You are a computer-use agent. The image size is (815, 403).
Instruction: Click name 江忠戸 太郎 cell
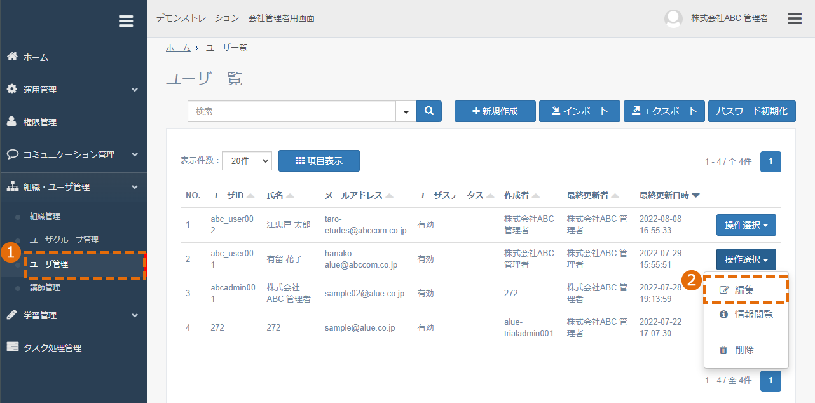tap(289, 224)
